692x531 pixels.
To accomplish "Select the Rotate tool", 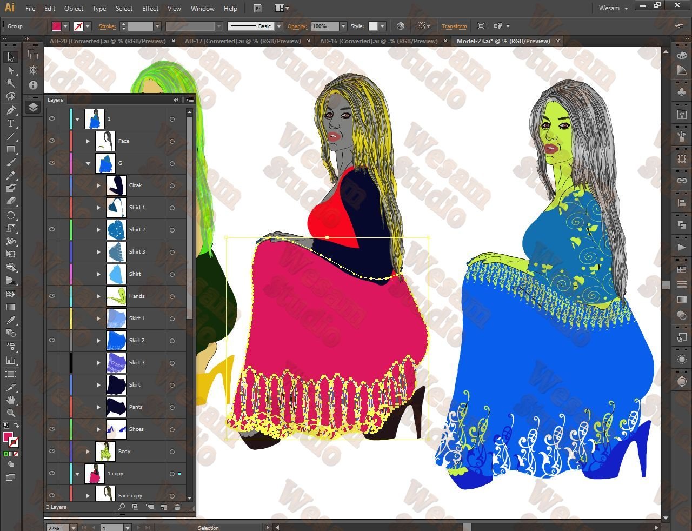I will coord(11,215).
